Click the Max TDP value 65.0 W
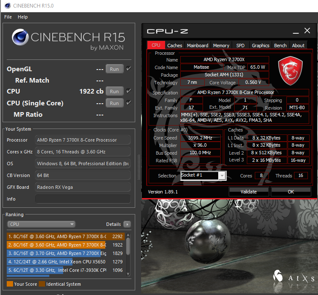This screenshot has height=295, width=318. pyautogui.click(x=258, y=67)
